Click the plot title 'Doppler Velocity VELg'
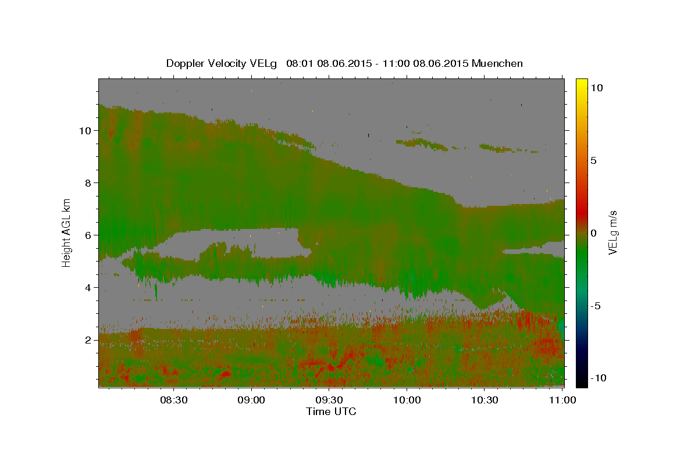 [222, 63]
